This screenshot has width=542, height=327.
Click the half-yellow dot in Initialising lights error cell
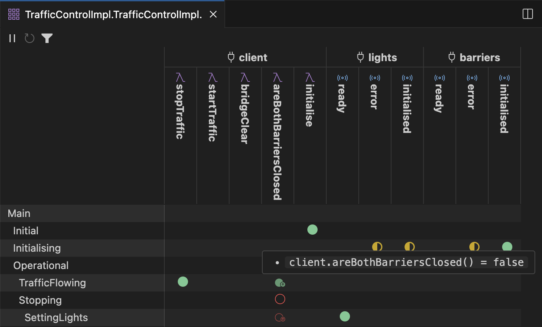tap(377, 247)
